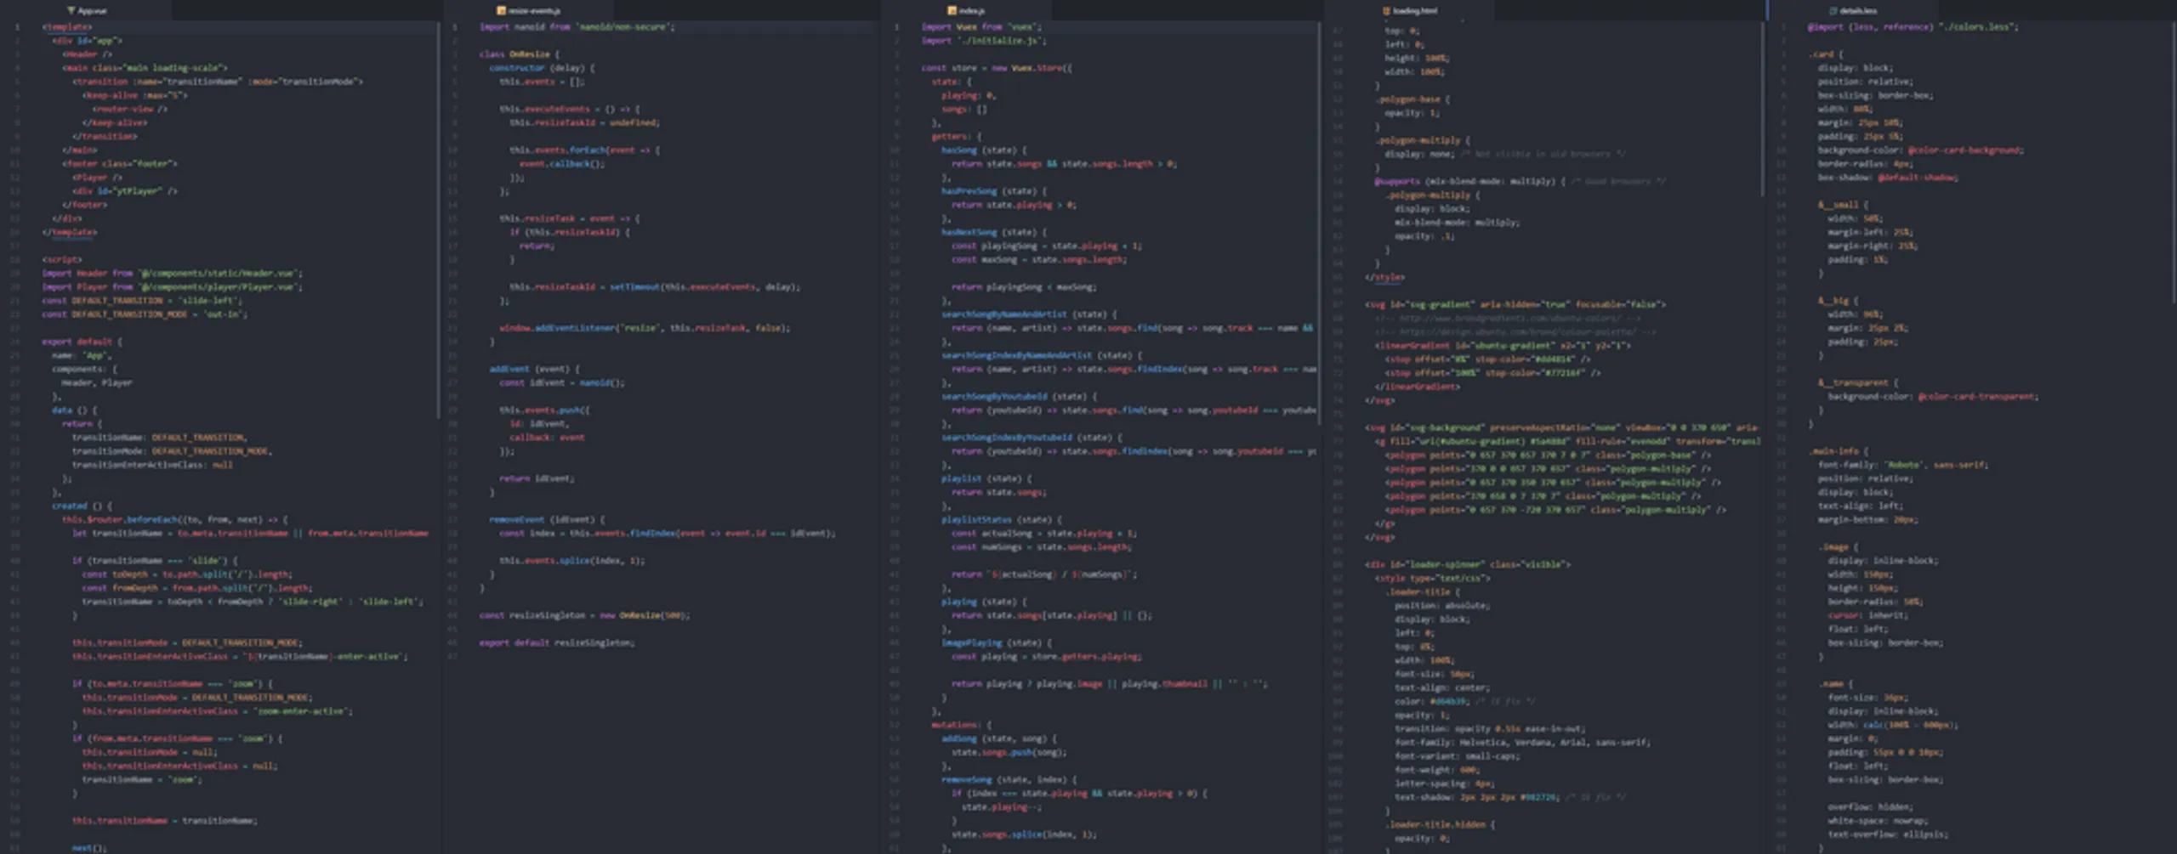Viewport: 2177px width, 854px height.
Task: Click the svg-gradient opening tag line
Action: pyautogui.click(x=1515, y=304)
